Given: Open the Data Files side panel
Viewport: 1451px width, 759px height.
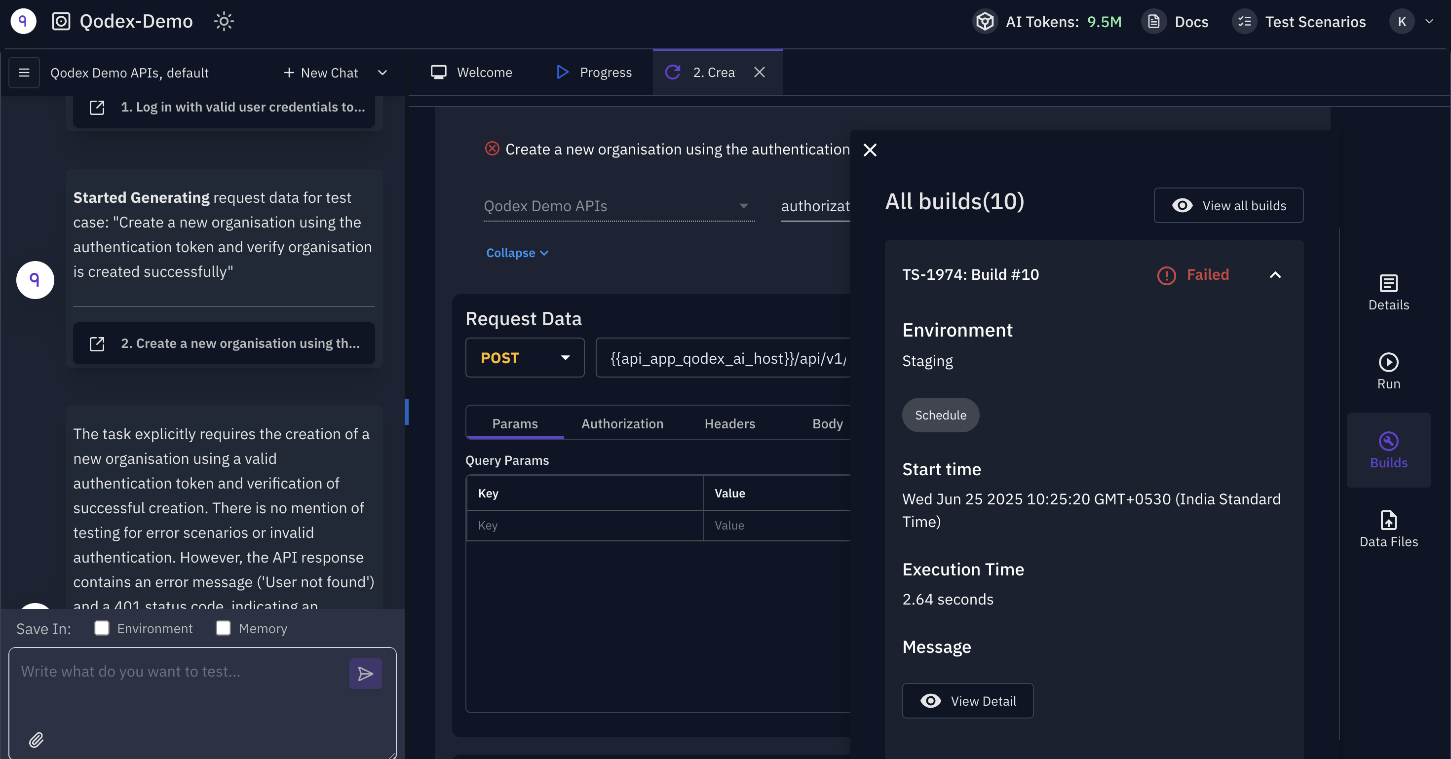Looking at the screenshot, I should pos(1388,529).
